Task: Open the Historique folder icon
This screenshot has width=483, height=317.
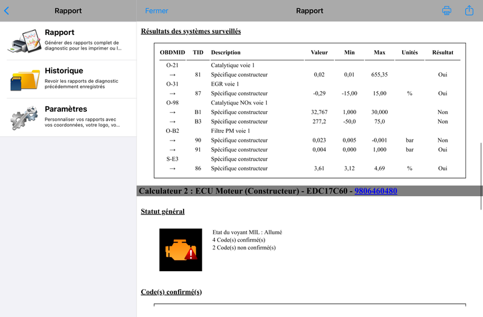Action: (x=25, y=80)
